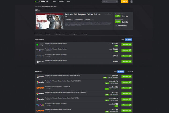Shop now on the YuPlay $67.30 offer
This screenshot has width=169, height=113.
(x=126, y=105)
